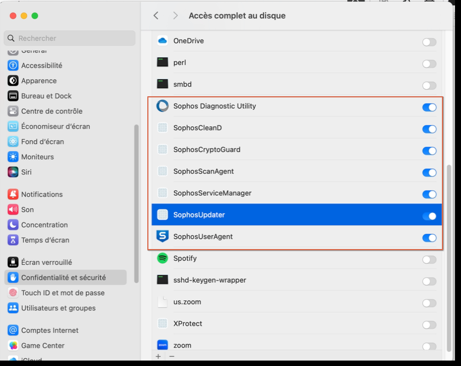461x366 pixels.
Task: Click the Bureau et Dock icon
Action: tap(13, 96)
